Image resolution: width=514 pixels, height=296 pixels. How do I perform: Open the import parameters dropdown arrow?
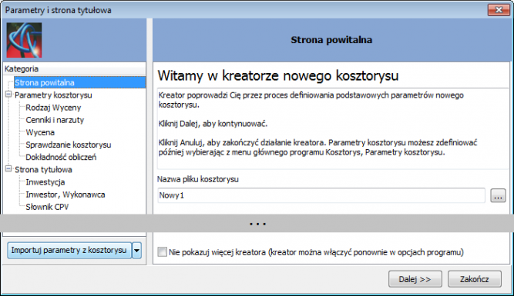(136, 251)
